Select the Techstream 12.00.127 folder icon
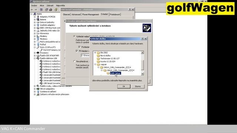The height and width of the screenshot is (133, 237). pos(99,58)
